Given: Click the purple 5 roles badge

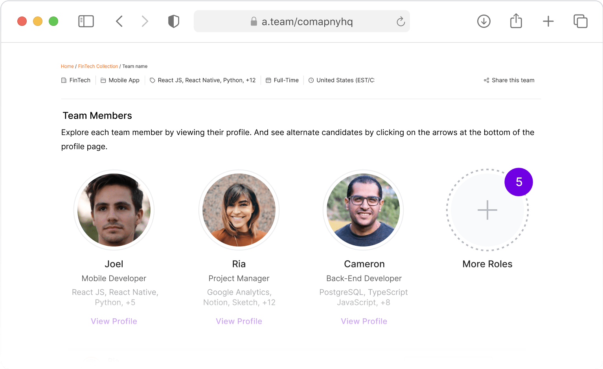Looking at the screenshot, I should (x=518, y=182).
